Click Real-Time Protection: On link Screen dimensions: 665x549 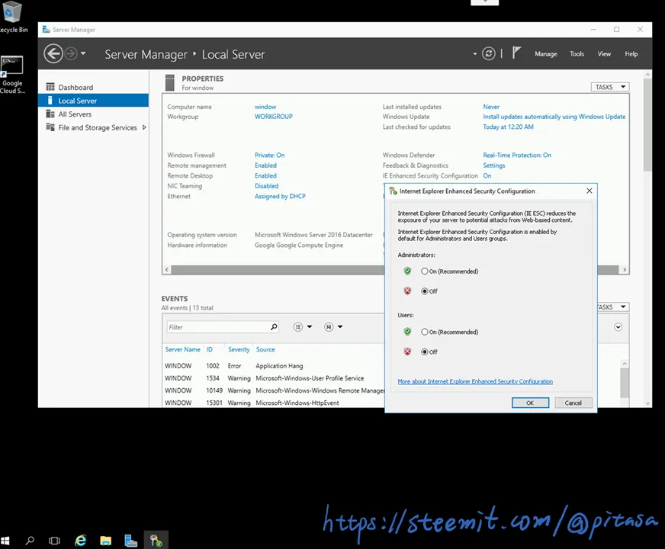(x=517, y=155)
